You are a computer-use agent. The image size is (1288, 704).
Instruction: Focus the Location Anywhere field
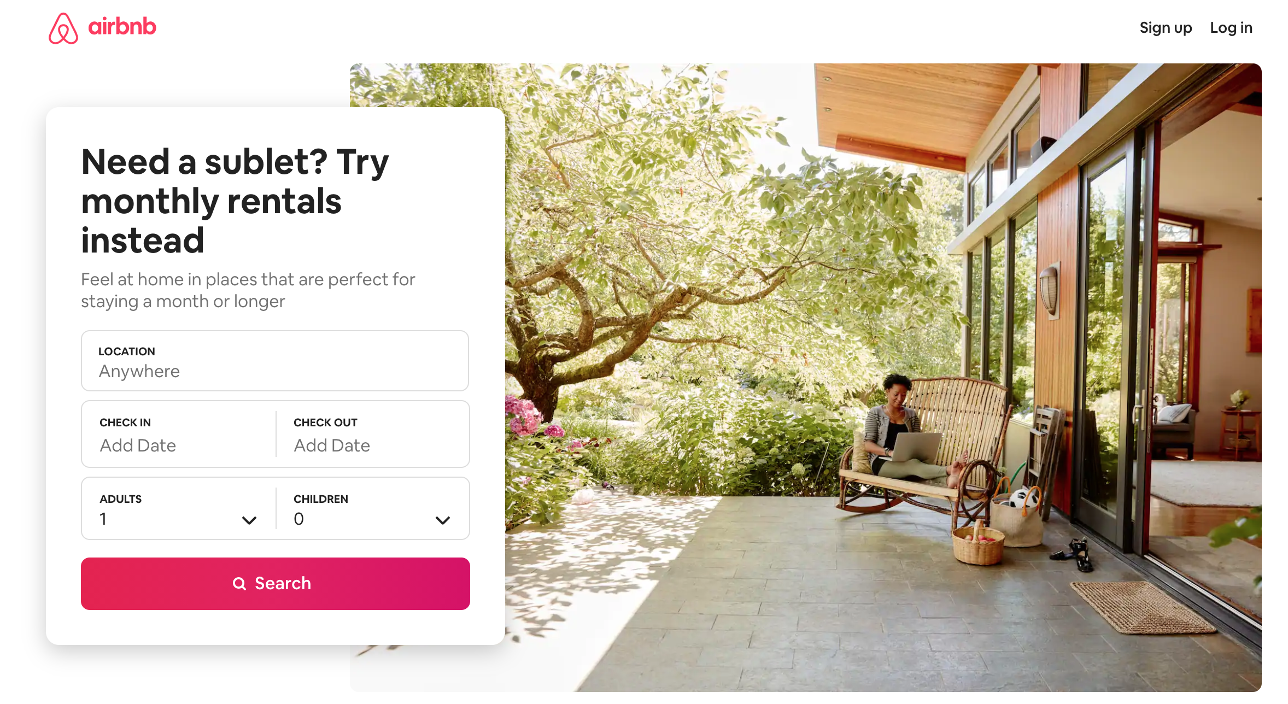275,361
